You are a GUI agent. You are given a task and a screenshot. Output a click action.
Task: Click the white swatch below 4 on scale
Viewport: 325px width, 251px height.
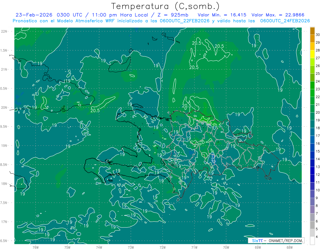pos(312,241)
